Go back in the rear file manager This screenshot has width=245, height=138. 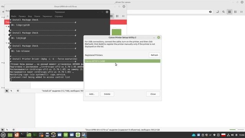point(3,12)
